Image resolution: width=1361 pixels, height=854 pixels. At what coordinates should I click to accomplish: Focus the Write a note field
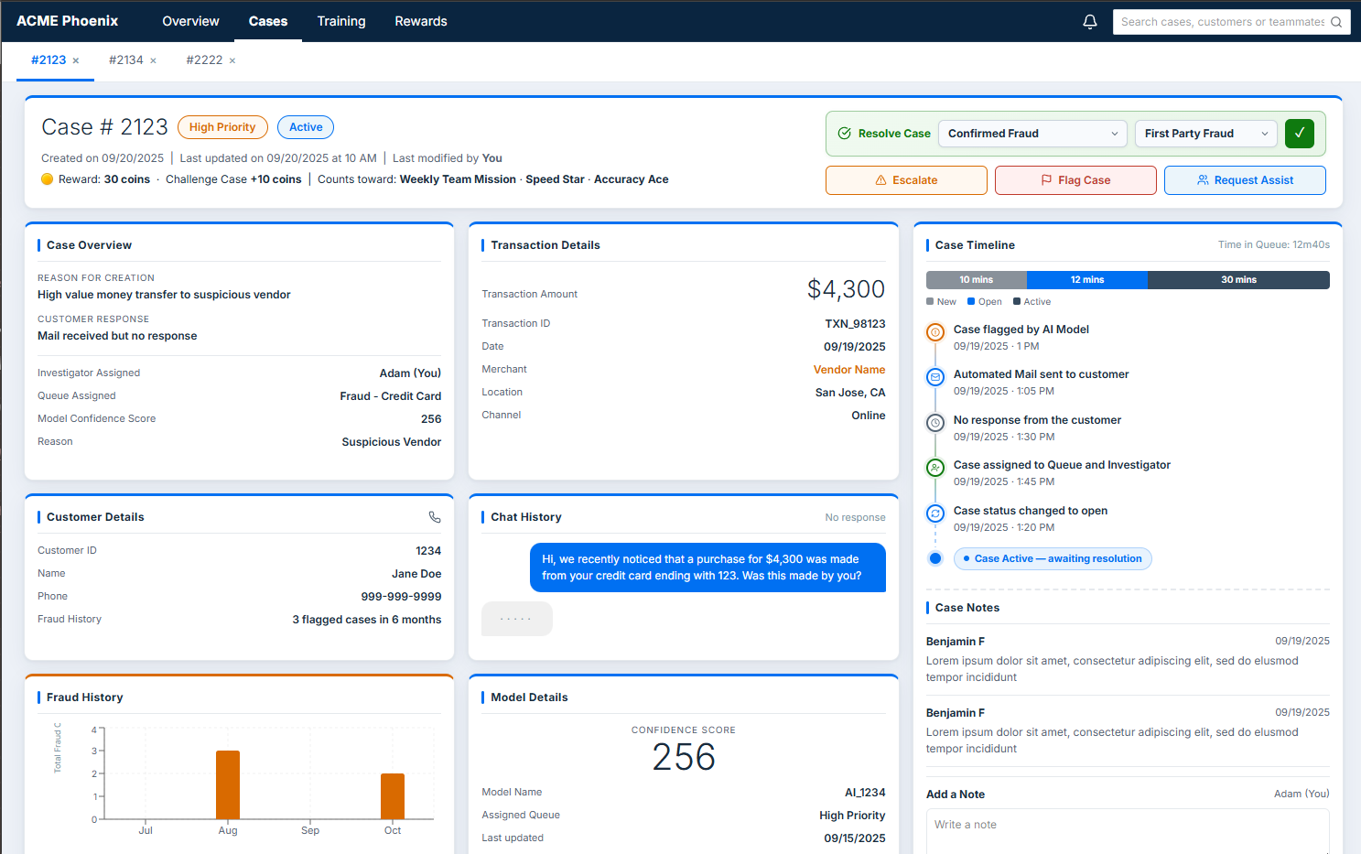(1128, 831)
